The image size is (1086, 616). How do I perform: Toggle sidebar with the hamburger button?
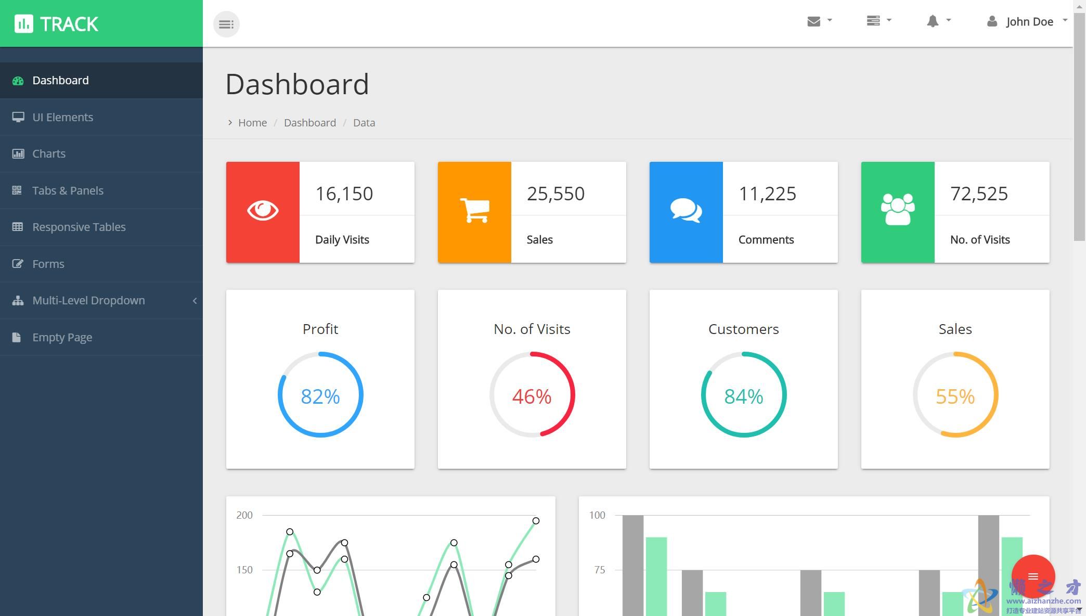point(226,24)
